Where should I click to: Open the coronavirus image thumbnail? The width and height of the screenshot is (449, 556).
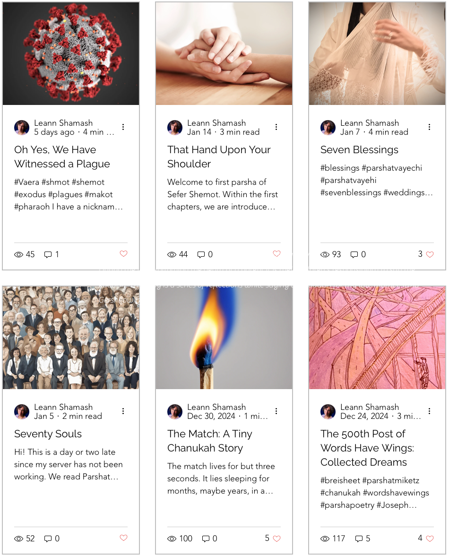click(71, 53)
